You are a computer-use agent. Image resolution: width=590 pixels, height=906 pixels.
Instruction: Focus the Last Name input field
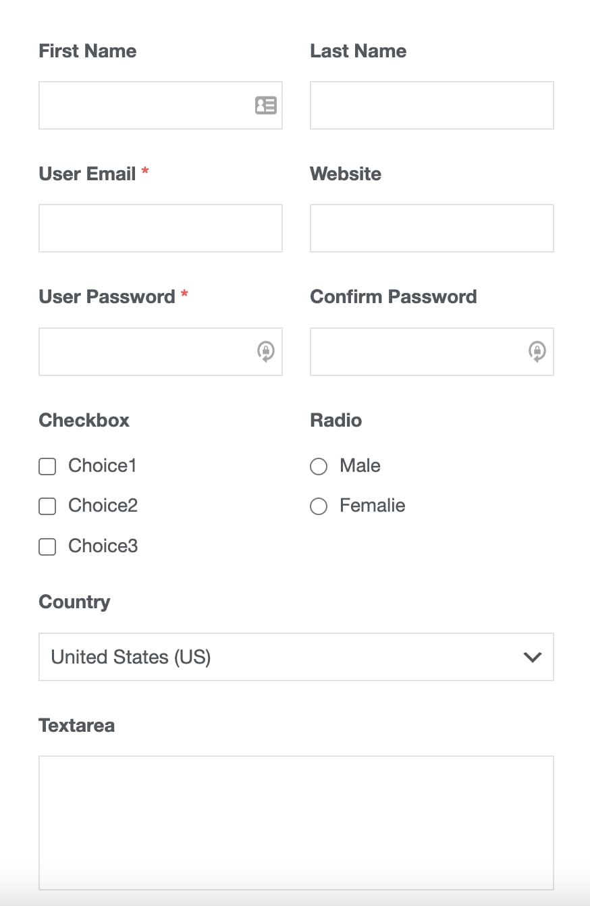tap(432, 105)
